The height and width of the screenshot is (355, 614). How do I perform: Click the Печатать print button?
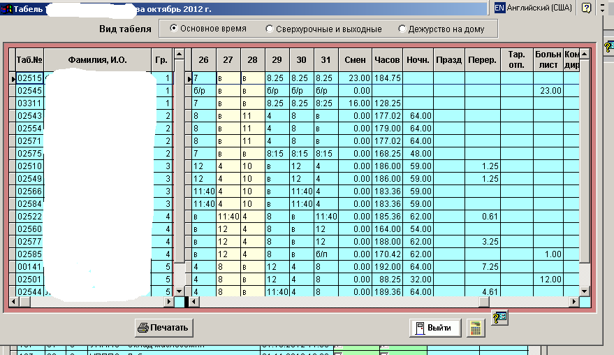(x=163, y=327)
